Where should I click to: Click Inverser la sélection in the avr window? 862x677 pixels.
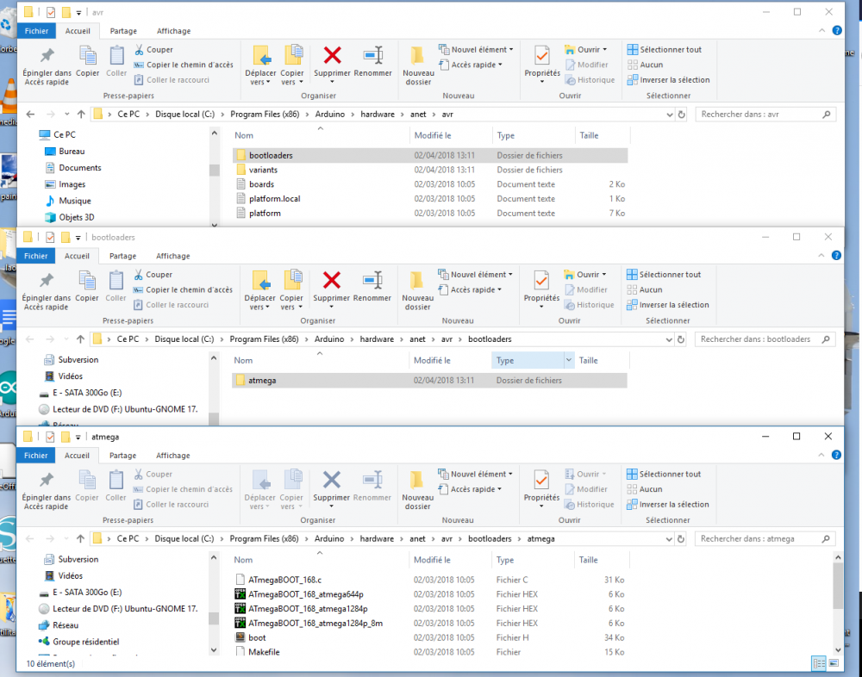click(669, 80)
